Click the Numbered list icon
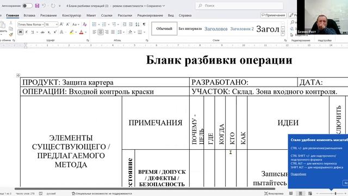 104,24
